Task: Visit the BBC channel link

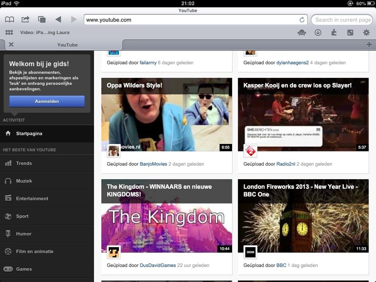Action: [281, 265]
